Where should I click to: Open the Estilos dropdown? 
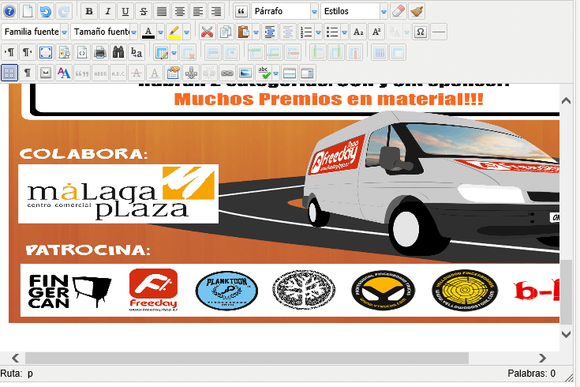pyautogui.click(x=354, y=11)
